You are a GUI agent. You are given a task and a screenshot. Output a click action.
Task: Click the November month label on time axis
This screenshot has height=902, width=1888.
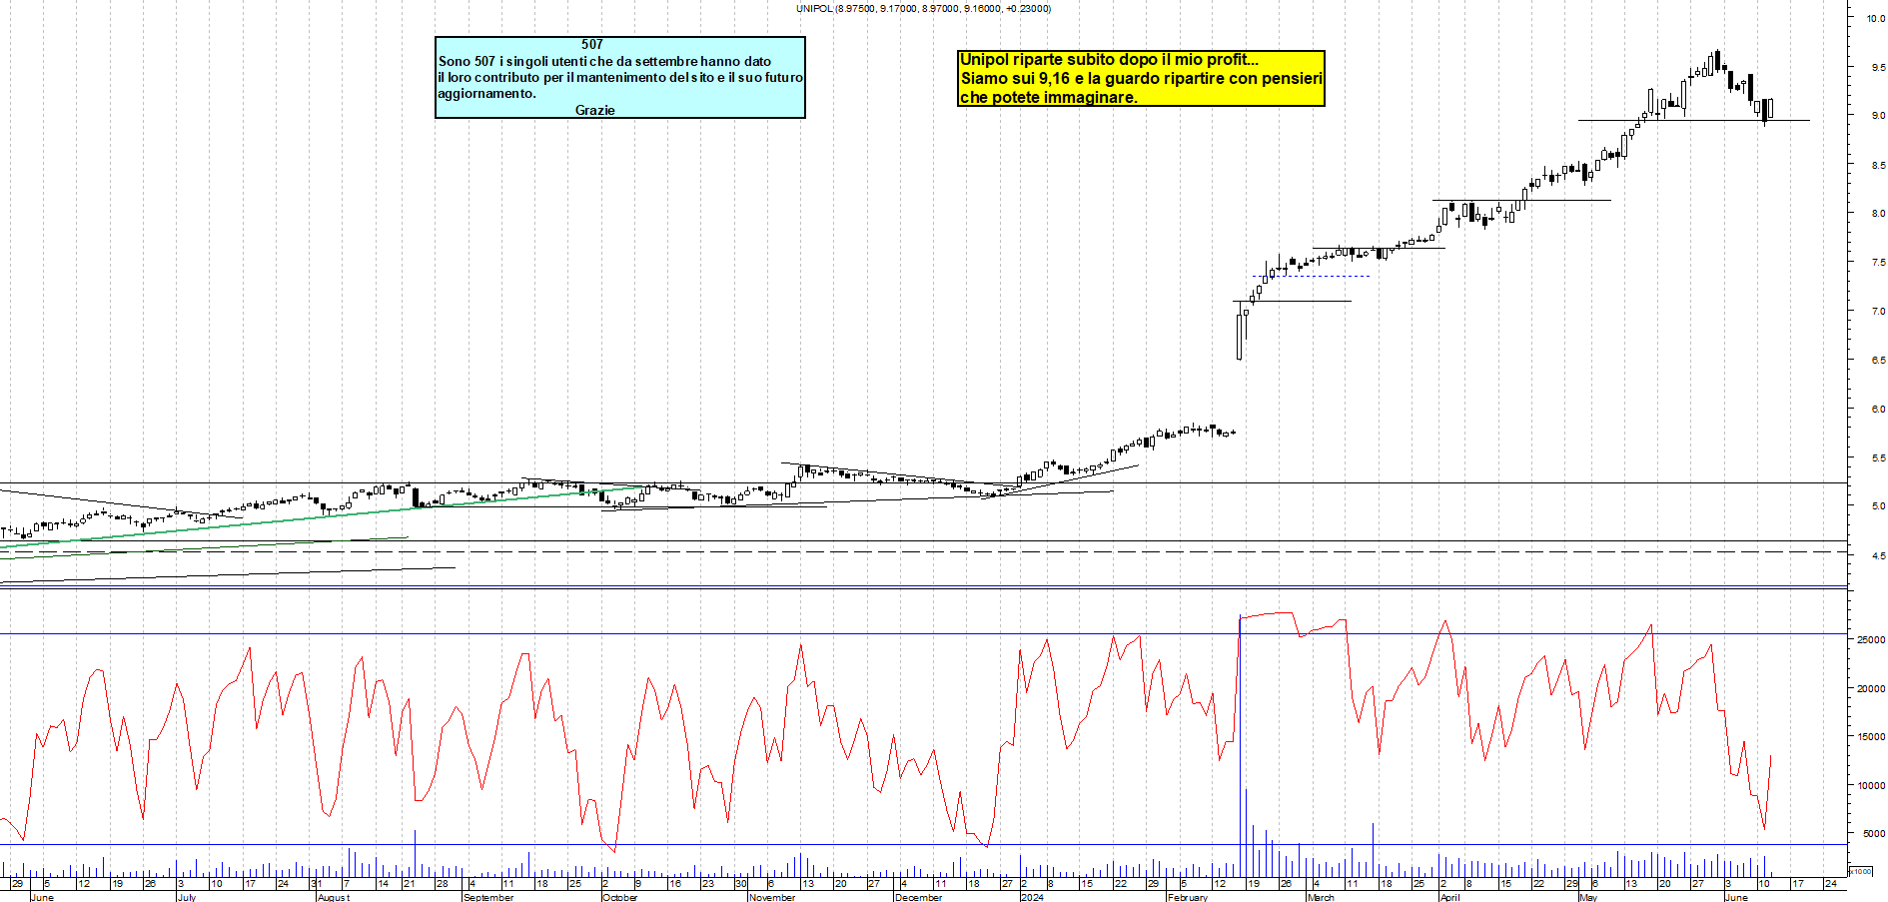coord(772,897)
